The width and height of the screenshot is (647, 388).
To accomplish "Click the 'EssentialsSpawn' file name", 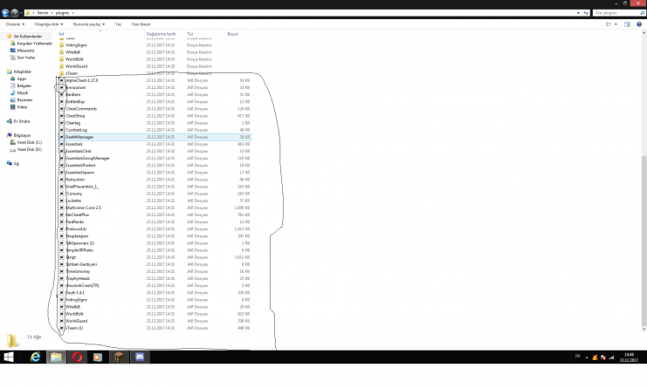I will (x=79, y=173).
